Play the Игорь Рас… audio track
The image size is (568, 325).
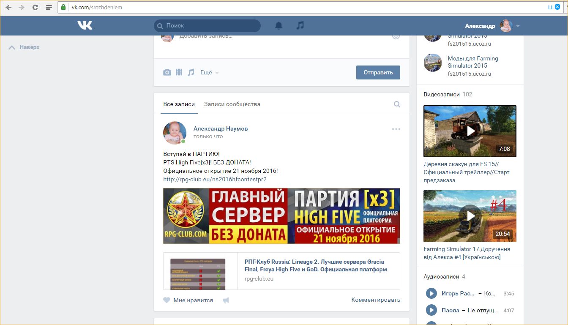(x=431, y=293)
